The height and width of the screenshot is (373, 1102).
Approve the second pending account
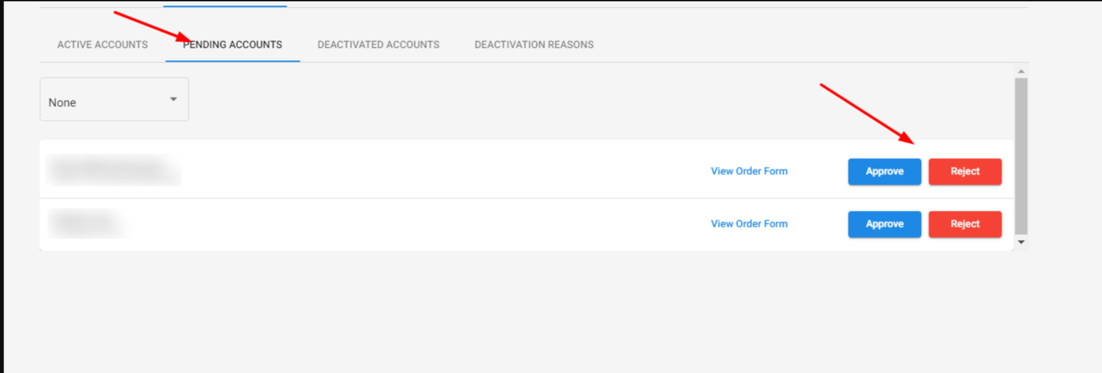pyautogui.click(x=884, y=224)
